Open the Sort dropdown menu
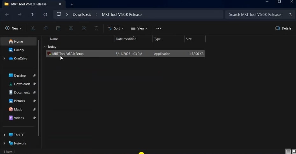Viewport: 296px width, 154px height. (116, 28)
